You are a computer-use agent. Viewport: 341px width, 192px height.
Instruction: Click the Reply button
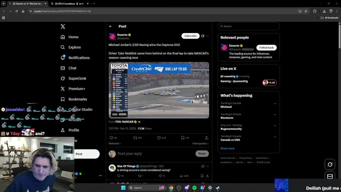click(x=202, y=154)
